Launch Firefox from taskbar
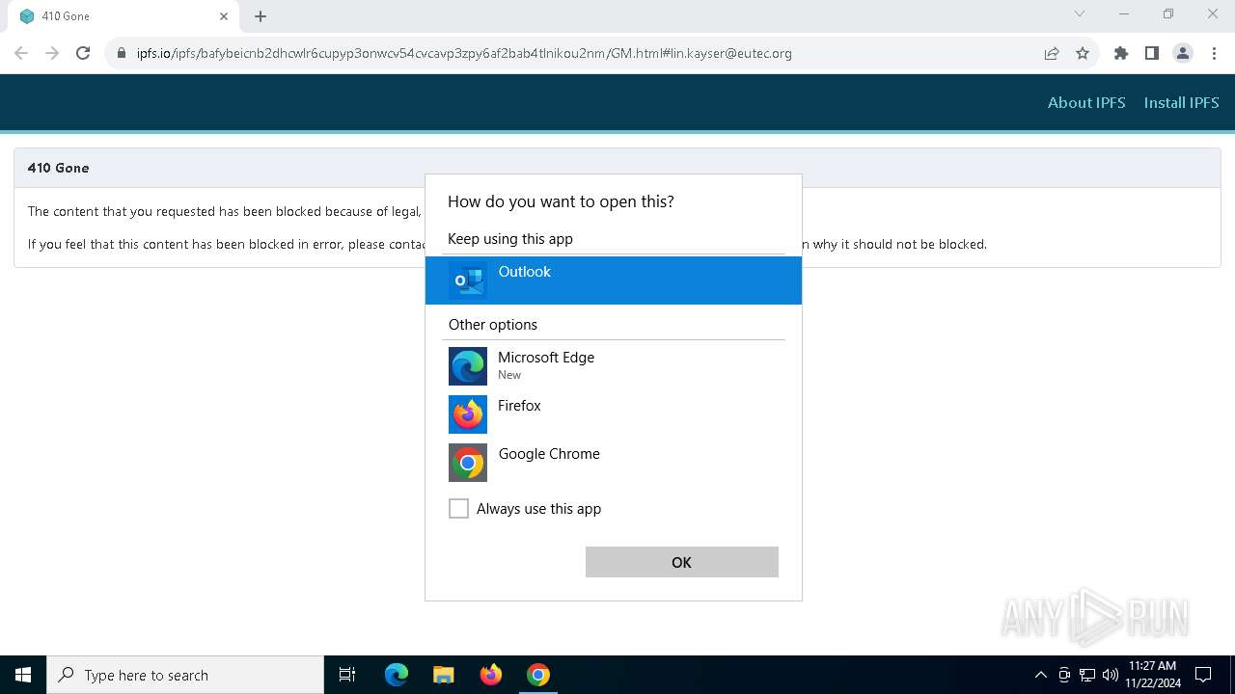 [x=491, y=675]
